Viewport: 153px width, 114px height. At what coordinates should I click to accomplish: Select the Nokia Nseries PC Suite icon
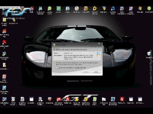click(4, 90)
